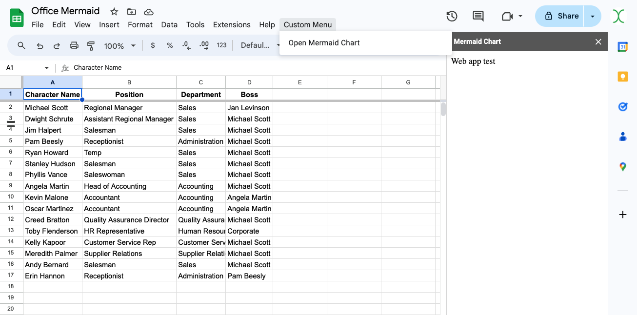Open the comments icon
The width and height of the screenshot is (637, 315).
tap(478, 16)
